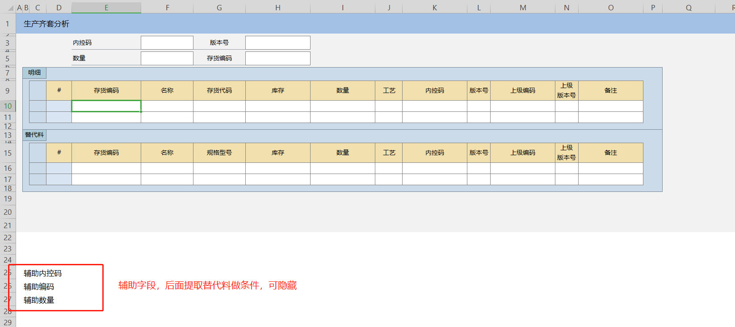Switch to the 替代料 tab
The width and height of the screenshot is (735, 327).
click(x=34, y=135)
